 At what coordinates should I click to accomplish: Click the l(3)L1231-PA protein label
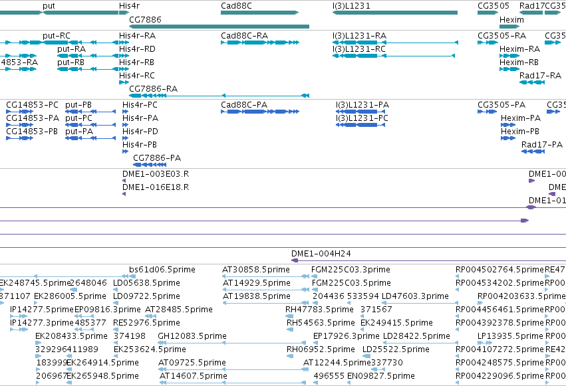point(362,105)
